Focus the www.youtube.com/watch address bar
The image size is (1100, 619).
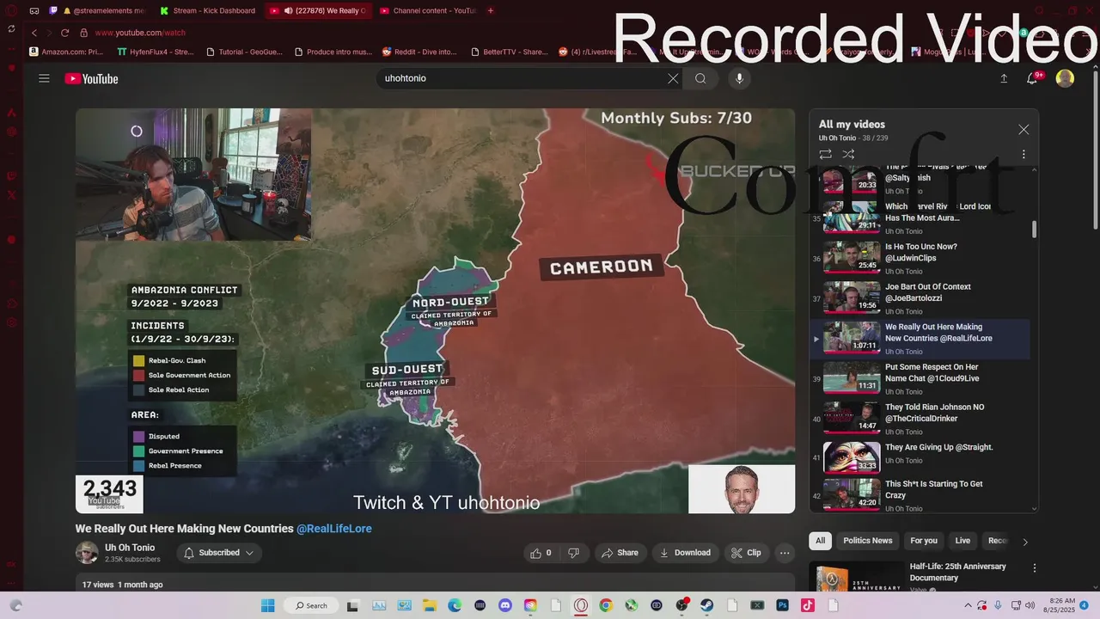[140, 33]
